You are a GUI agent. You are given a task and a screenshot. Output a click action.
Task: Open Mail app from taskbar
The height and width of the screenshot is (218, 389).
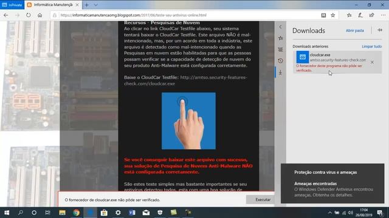tap(146, 213)
